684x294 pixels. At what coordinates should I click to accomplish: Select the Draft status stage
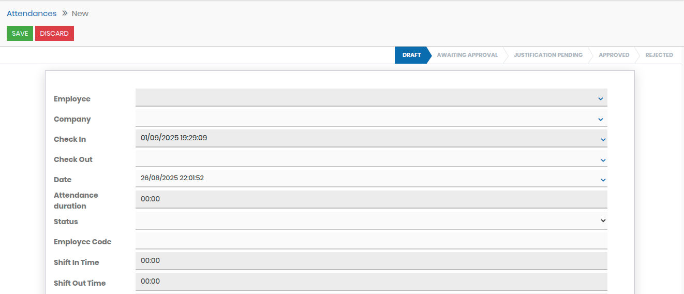click(x=411, y=55)
